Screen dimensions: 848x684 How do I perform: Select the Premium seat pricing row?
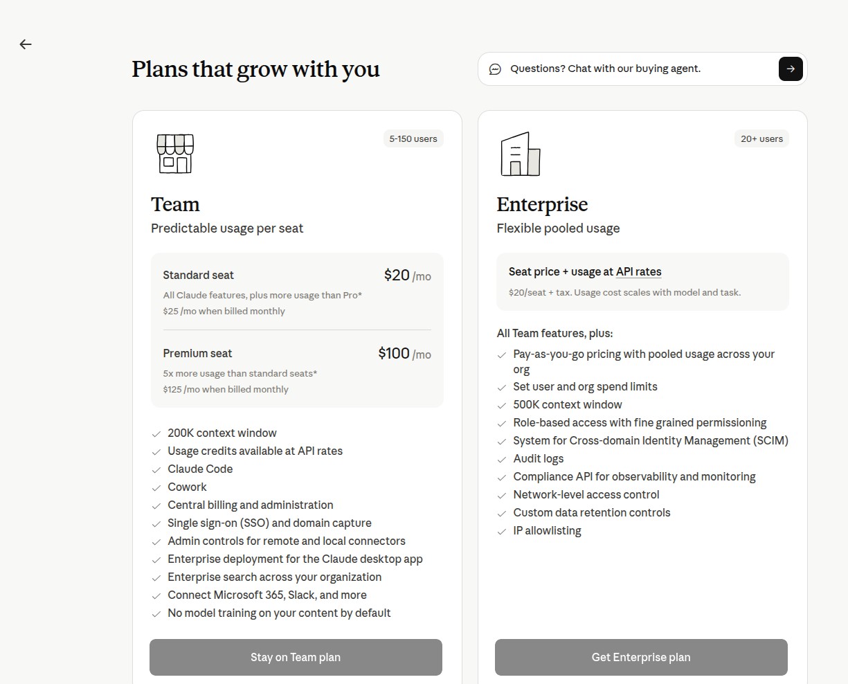(x=297, y=370)
